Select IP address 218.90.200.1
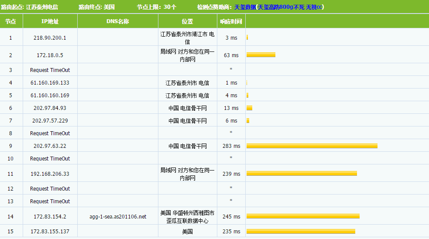The image size is (429, 239). click(x=50, y=38)
